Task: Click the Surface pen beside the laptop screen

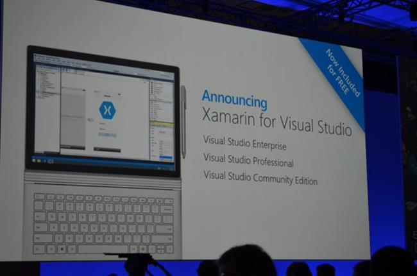Action: pyautogui.click(x=183, y=122)
